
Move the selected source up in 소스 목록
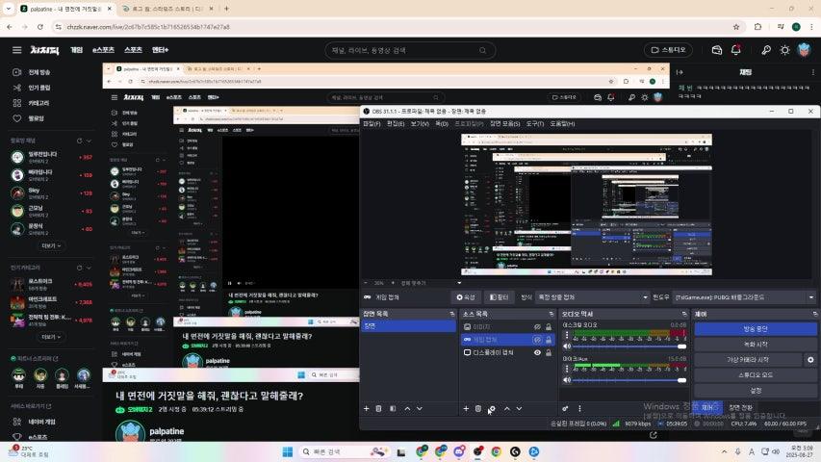tap(507, 408)
